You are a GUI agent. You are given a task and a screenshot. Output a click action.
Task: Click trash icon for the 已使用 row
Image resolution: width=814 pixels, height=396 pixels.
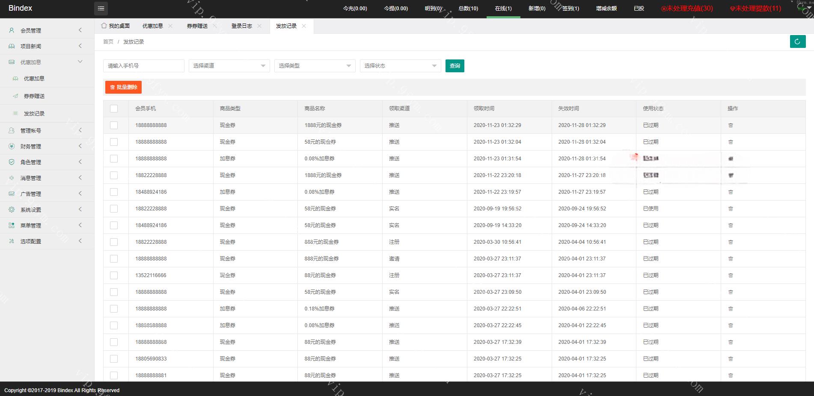click(x=731, y=209)
